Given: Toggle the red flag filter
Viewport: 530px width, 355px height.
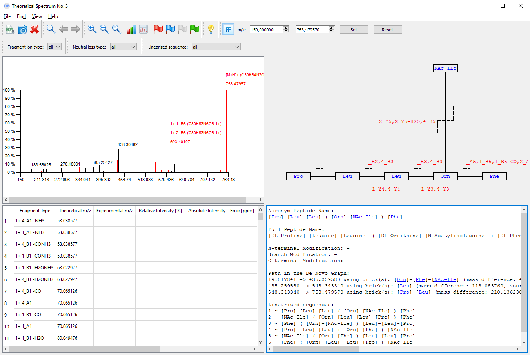Looking at the screenshot, I should pos(158,29).
